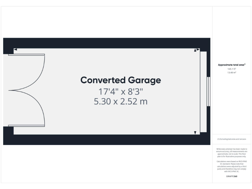Click the recessed alcove beside the window
The image size is (252, 189).
tap(203, 92)
